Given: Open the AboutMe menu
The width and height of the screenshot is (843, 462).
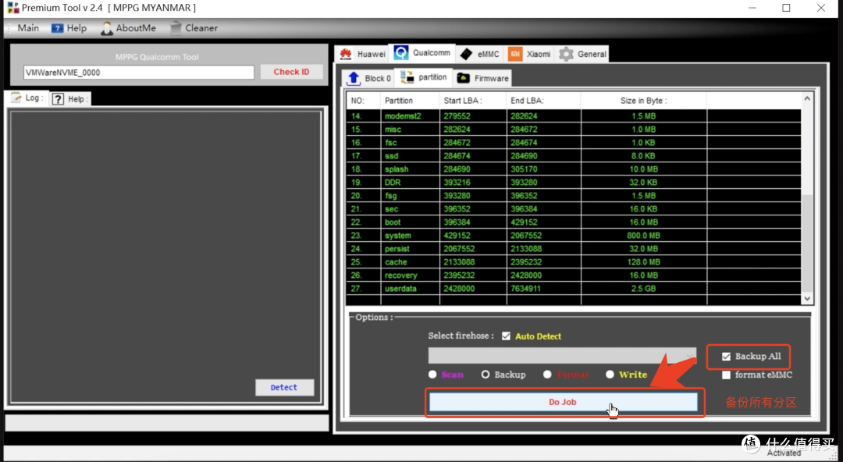Looking at the screenshot, I should click(x=129, y=28).
